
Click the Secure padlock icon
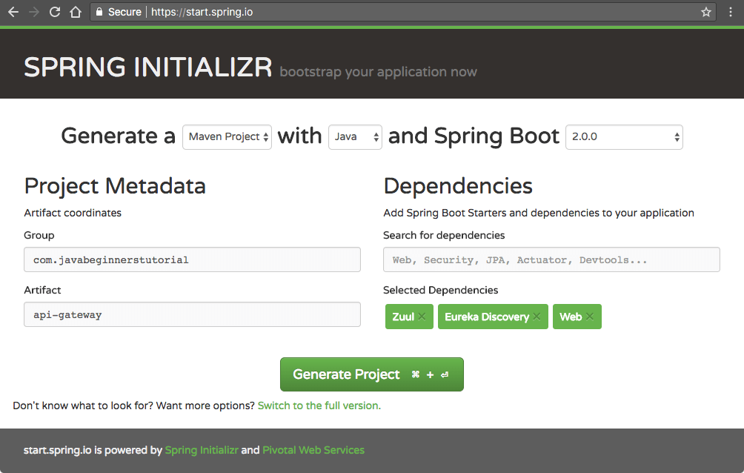click(x=100, y=12)
